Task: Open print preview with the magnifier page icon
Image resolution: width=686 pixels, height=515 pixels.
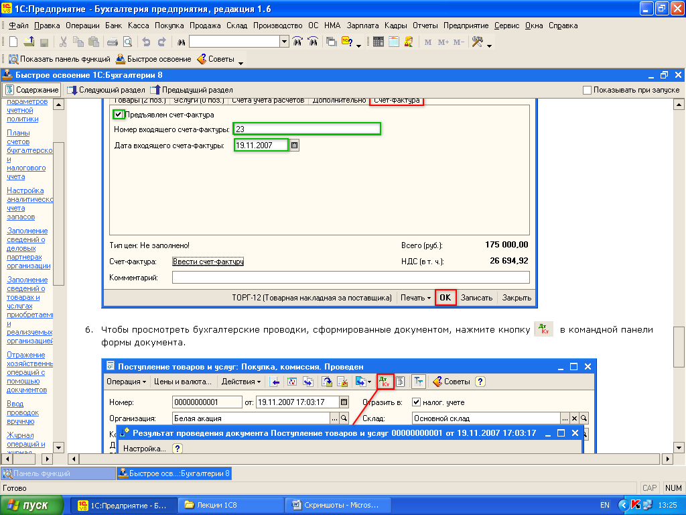Action: [128, 42]
